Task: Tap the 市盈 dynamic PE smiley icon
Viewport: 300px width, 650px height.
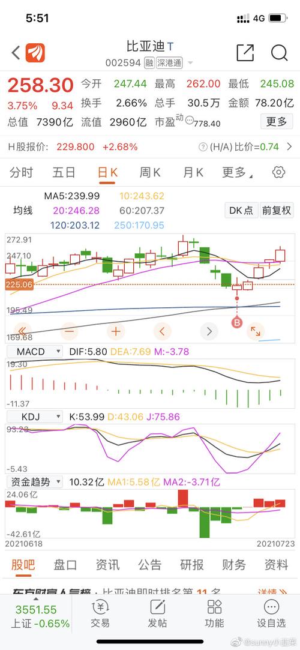Action: [x=190, y=121]
